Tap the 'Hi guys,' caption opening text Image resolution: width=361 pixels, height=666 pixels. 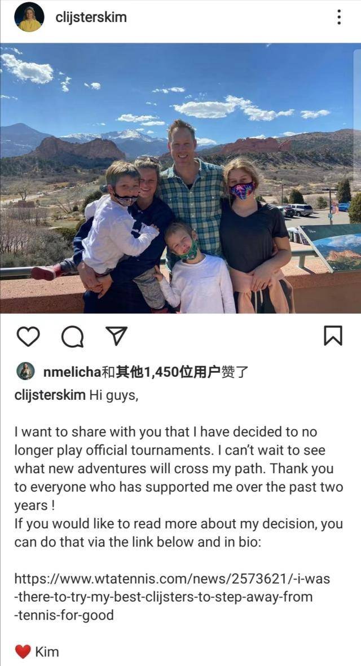coord(113,395)
